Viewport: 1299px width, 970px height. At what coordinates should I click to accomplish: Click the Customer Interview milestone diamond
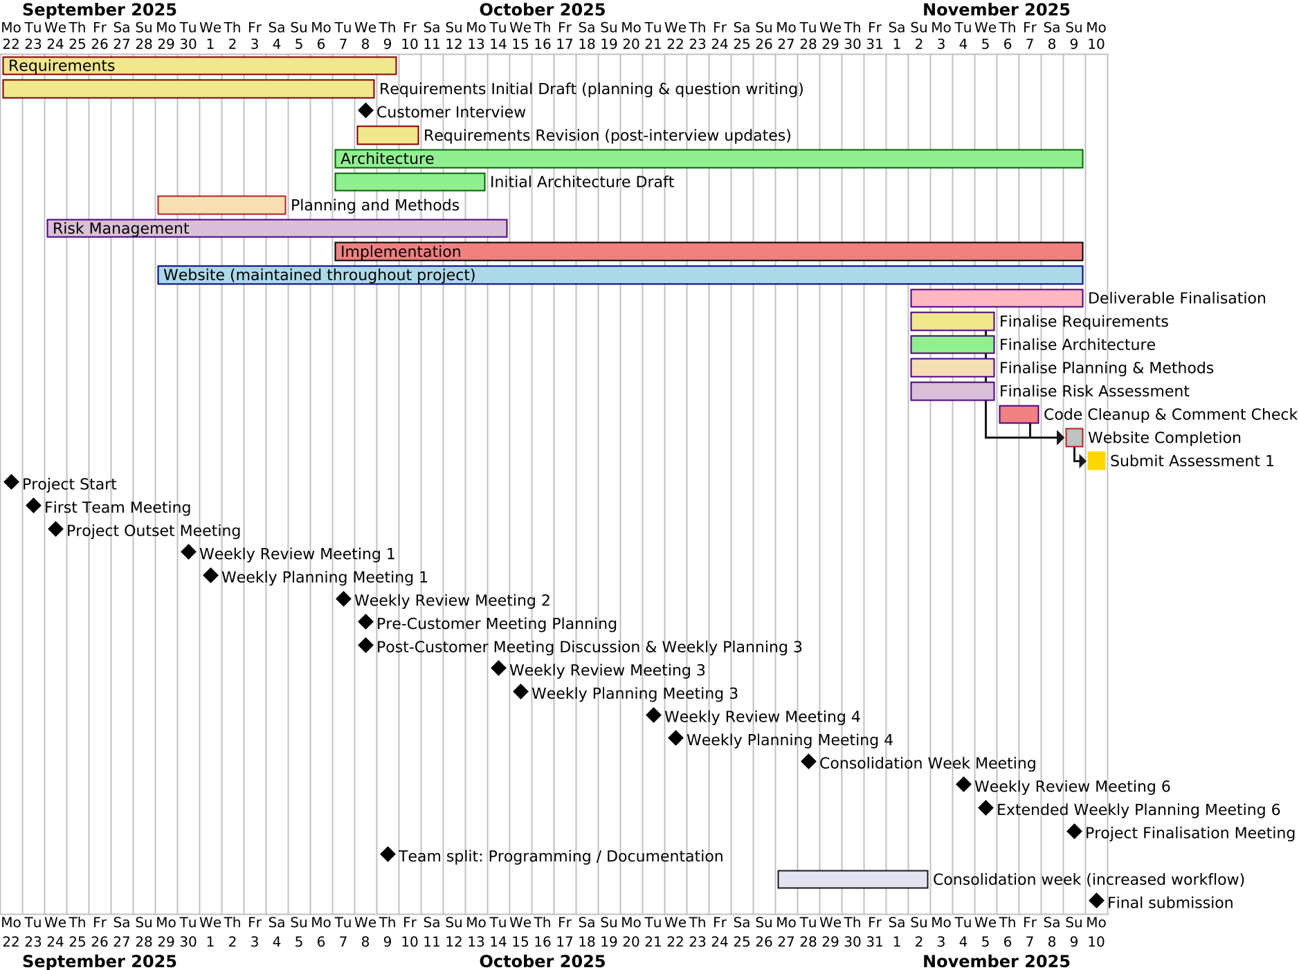pyautogui.click(x=365, y=109)
